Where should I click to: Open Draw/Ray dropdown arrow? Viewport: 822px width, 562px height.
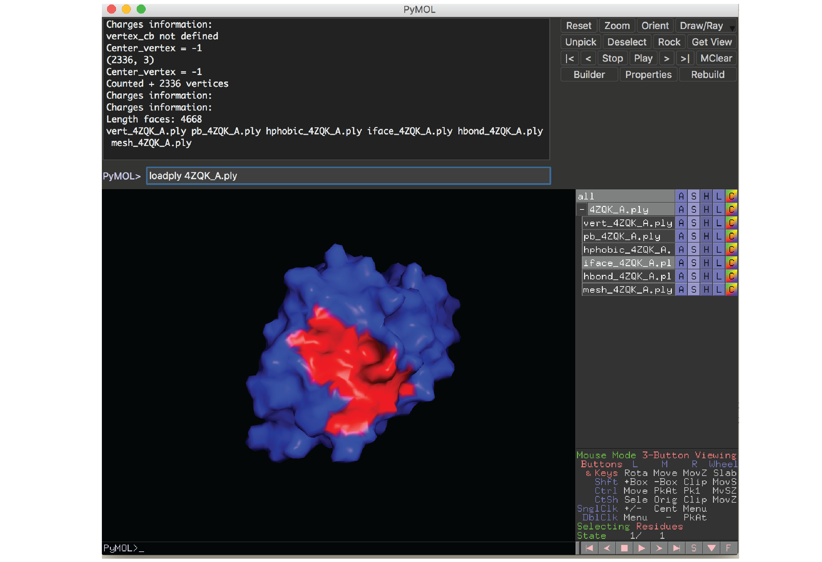[x=732, y=28]
